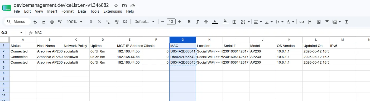Open the Borders tool icon
This screenshot has height=101, width=370.
point(234,22)
